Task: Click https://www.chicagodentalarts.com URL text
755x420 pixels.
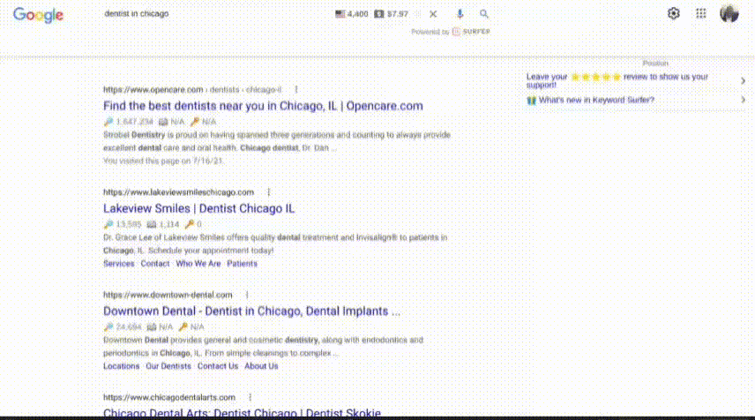Action: [169, 397]
